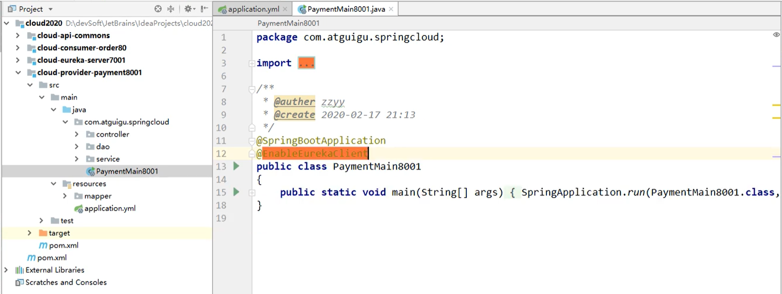Click the PaymentMain8001 breadcrumb
This screenshot has width=782, height=294.
288,23
